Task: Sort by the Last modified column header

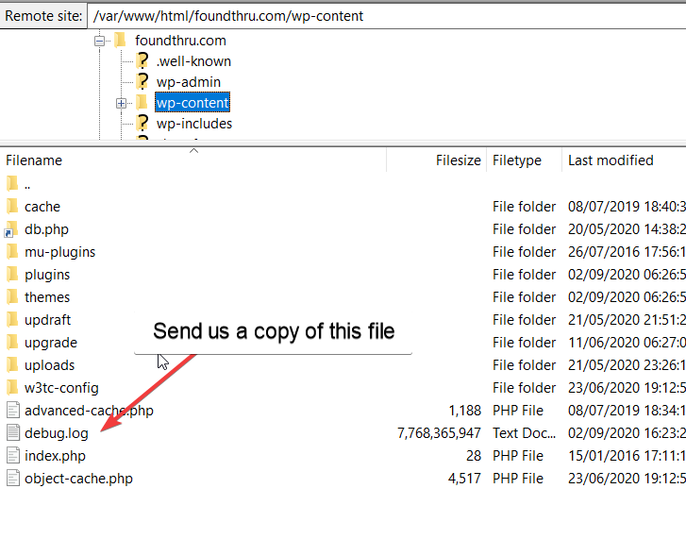Action: [624, 160]
